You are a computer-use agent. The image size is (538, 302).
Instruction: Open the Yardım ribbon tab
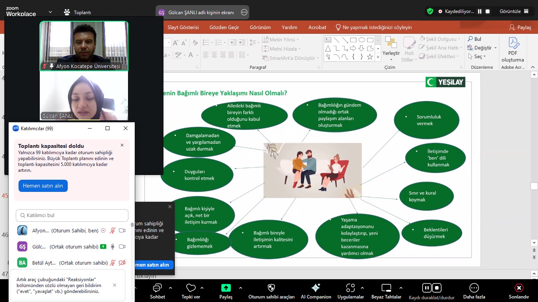(289, 27)
